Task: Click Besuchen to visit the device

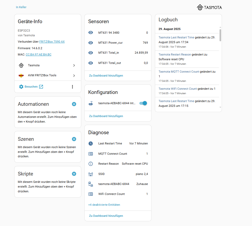Action: [31, 87]
